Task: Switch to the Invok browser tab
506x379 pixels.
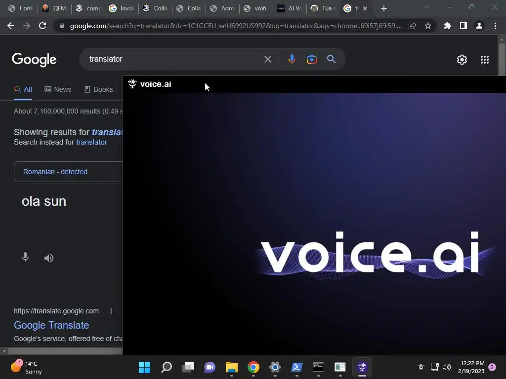Action: pyautogui.click(x=122, y=8)
